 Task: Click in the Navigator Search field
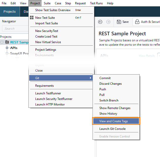pos(15,28)
